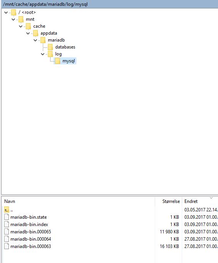218x263 pixels.
Task: Select the appdata folder icon
Action: tap(35, 33)
